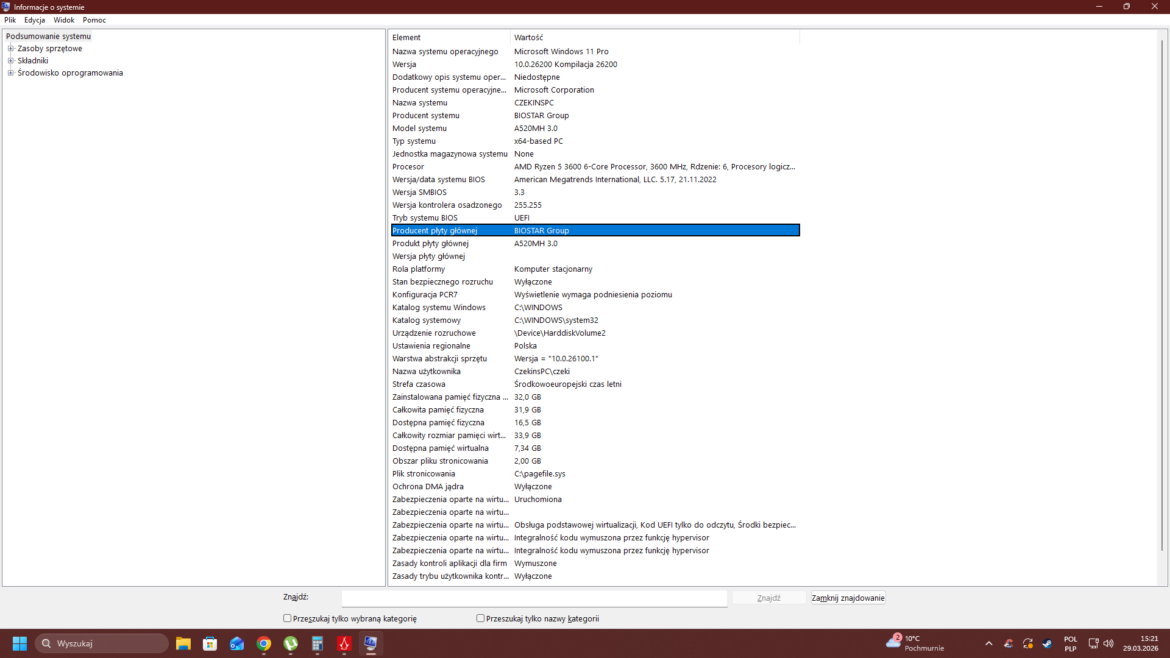The width and height of the screenshot is (1170, 658).
Task: Open the Windows Start menu
Action: coord(19,643)
